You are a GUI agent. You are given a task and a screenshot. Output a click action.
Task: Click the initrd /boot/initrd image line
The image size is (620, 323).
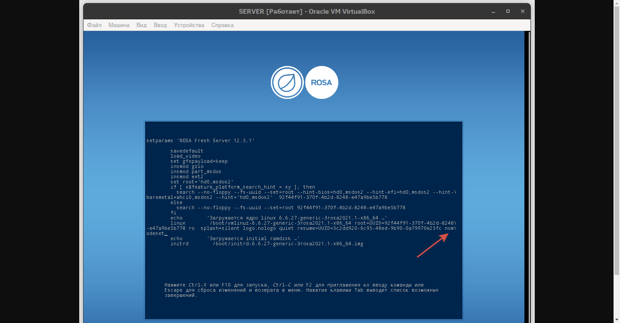click(267, 244)
